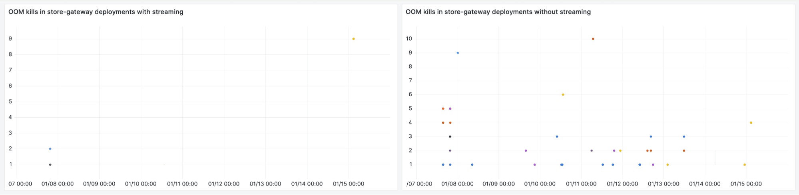
Task: Click '01/13 00:00' label in with-streaming panel
Action: (x=265, y=184)
